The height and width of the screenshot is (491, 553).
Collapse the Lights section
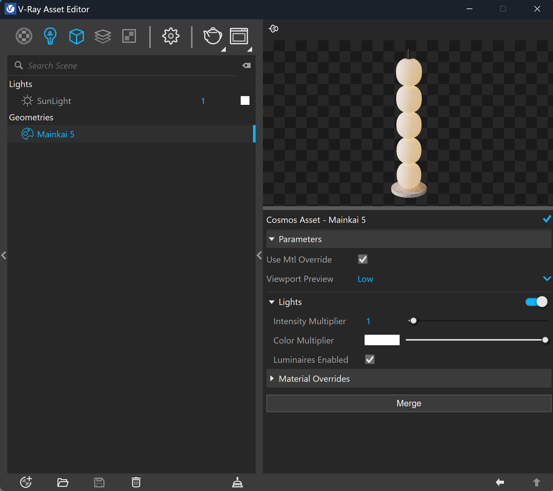272,302
